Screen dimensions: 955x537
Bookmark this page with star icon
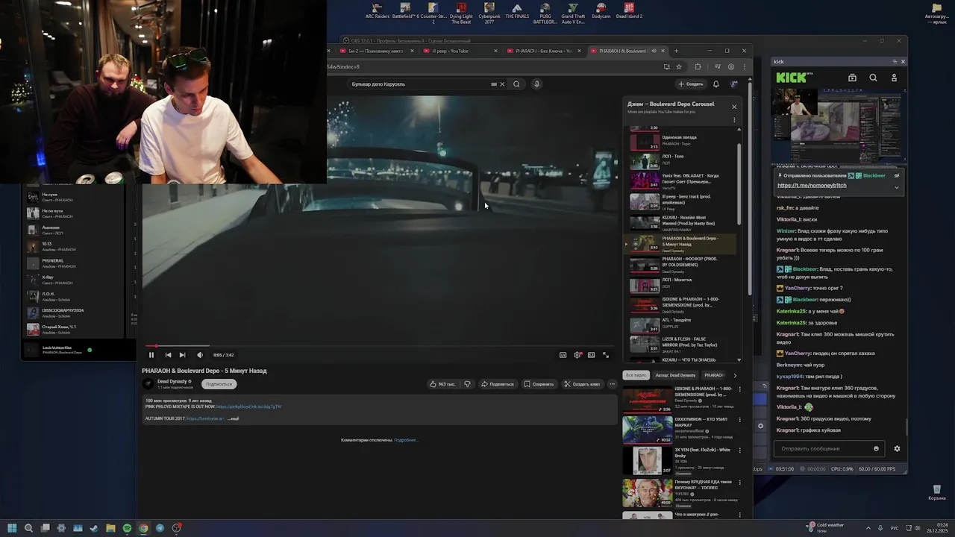pyautogui.click(x=679, y=66)
